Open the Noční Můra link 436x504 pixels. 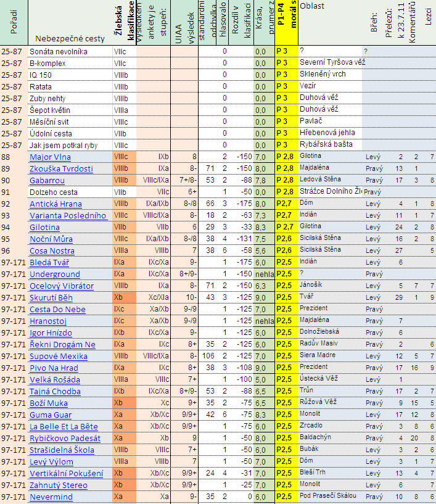(51, 239)
